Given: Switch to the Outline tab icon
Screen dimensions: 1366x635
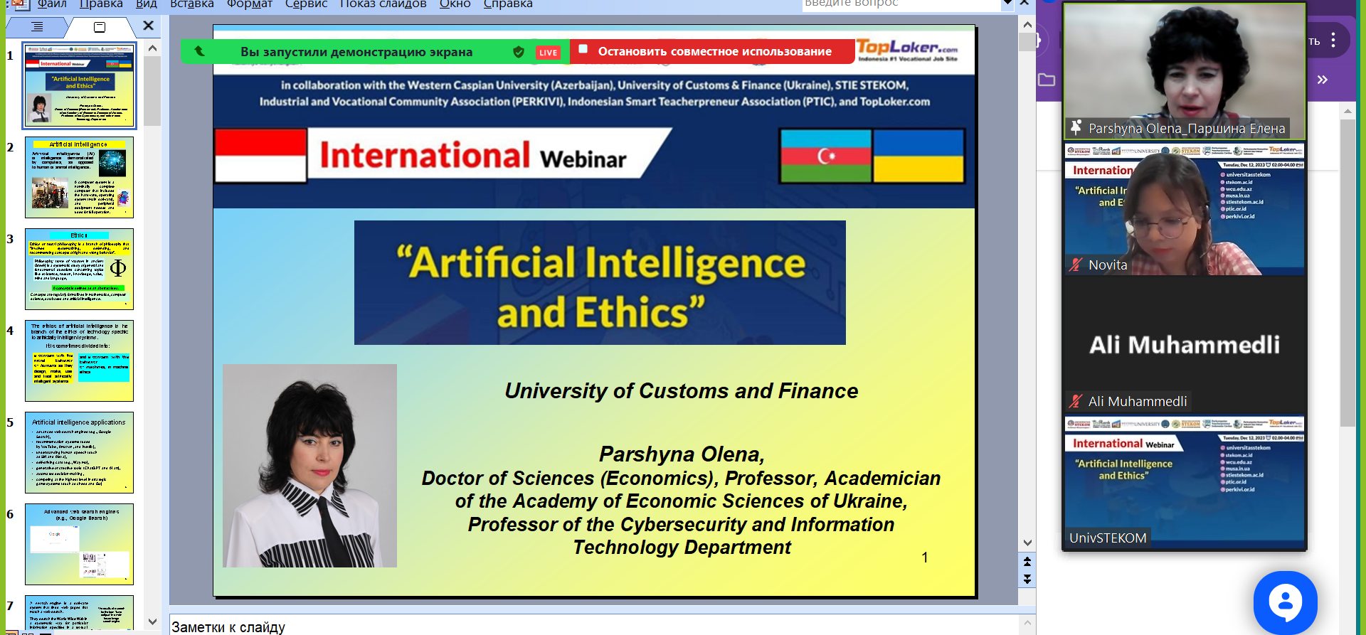Looking at the screenshot, I should point(37,27).
